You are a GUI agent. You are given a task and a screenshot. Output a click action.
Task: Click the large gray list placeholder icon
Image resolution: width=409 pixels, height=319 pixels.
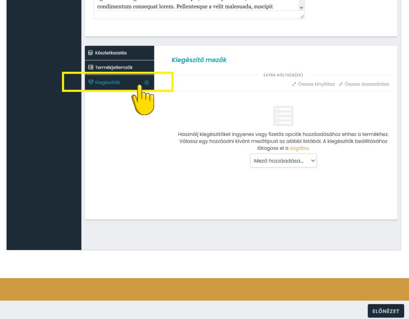(x=283, y=116)
